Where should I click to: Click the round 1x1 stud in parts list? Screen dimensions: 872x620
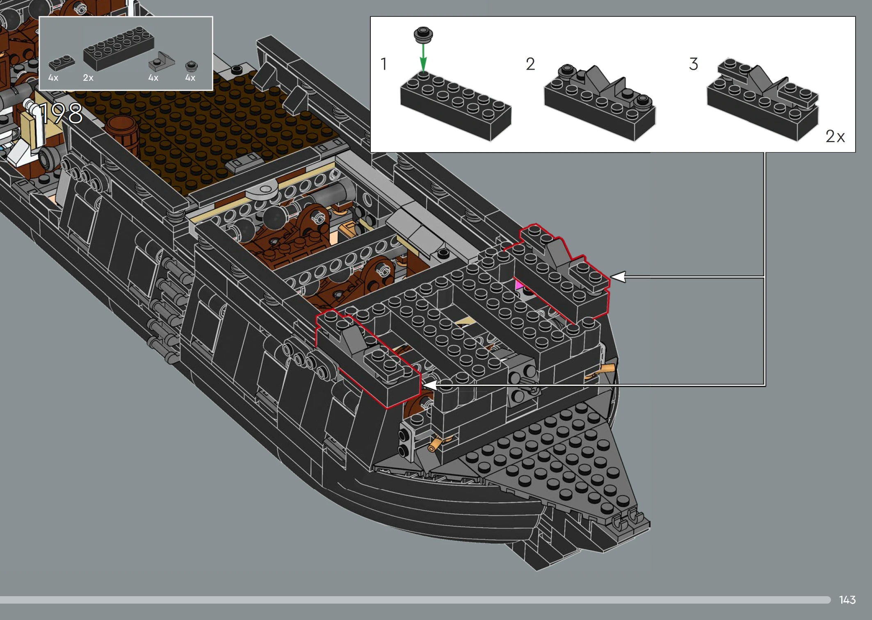click(x=191, y=66)
